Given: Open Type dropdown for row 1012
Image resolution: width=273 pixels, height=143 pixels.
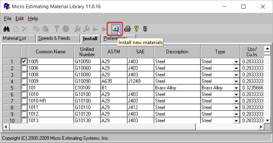Looking at the screenshot, I should pos(236,114).
